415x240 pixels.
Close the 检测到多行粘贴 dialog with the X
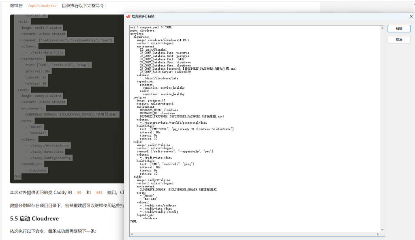tap(411, 17)
